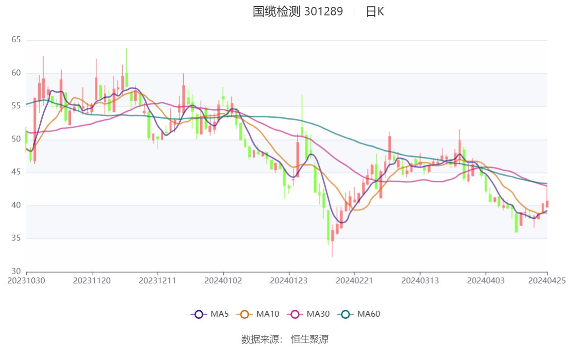Click x-axis date label 20240403
Image resolution: width=570 pixels, height=347 pixels.
(x=486, y=280)
